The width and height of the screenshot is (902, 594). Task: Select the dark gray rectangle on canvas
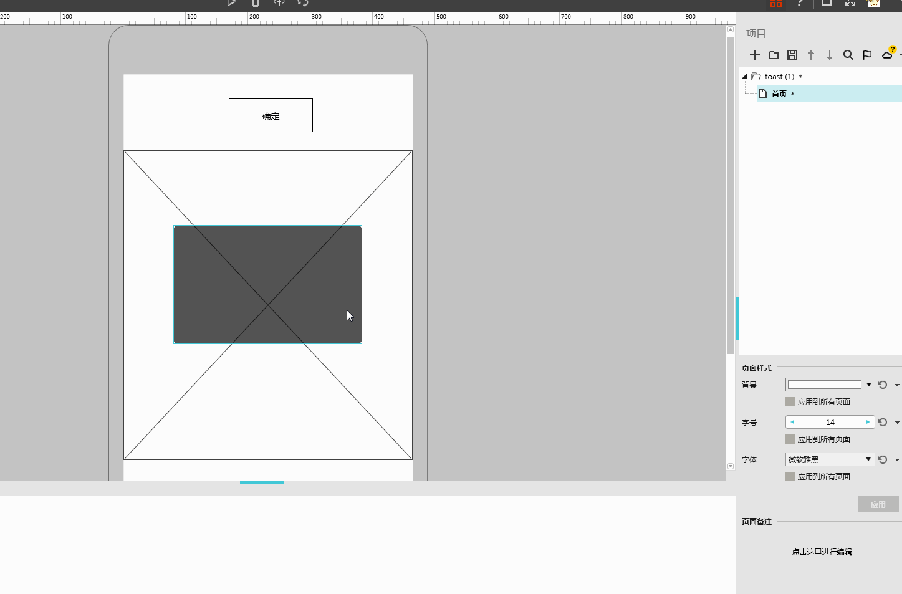[267, 284]
